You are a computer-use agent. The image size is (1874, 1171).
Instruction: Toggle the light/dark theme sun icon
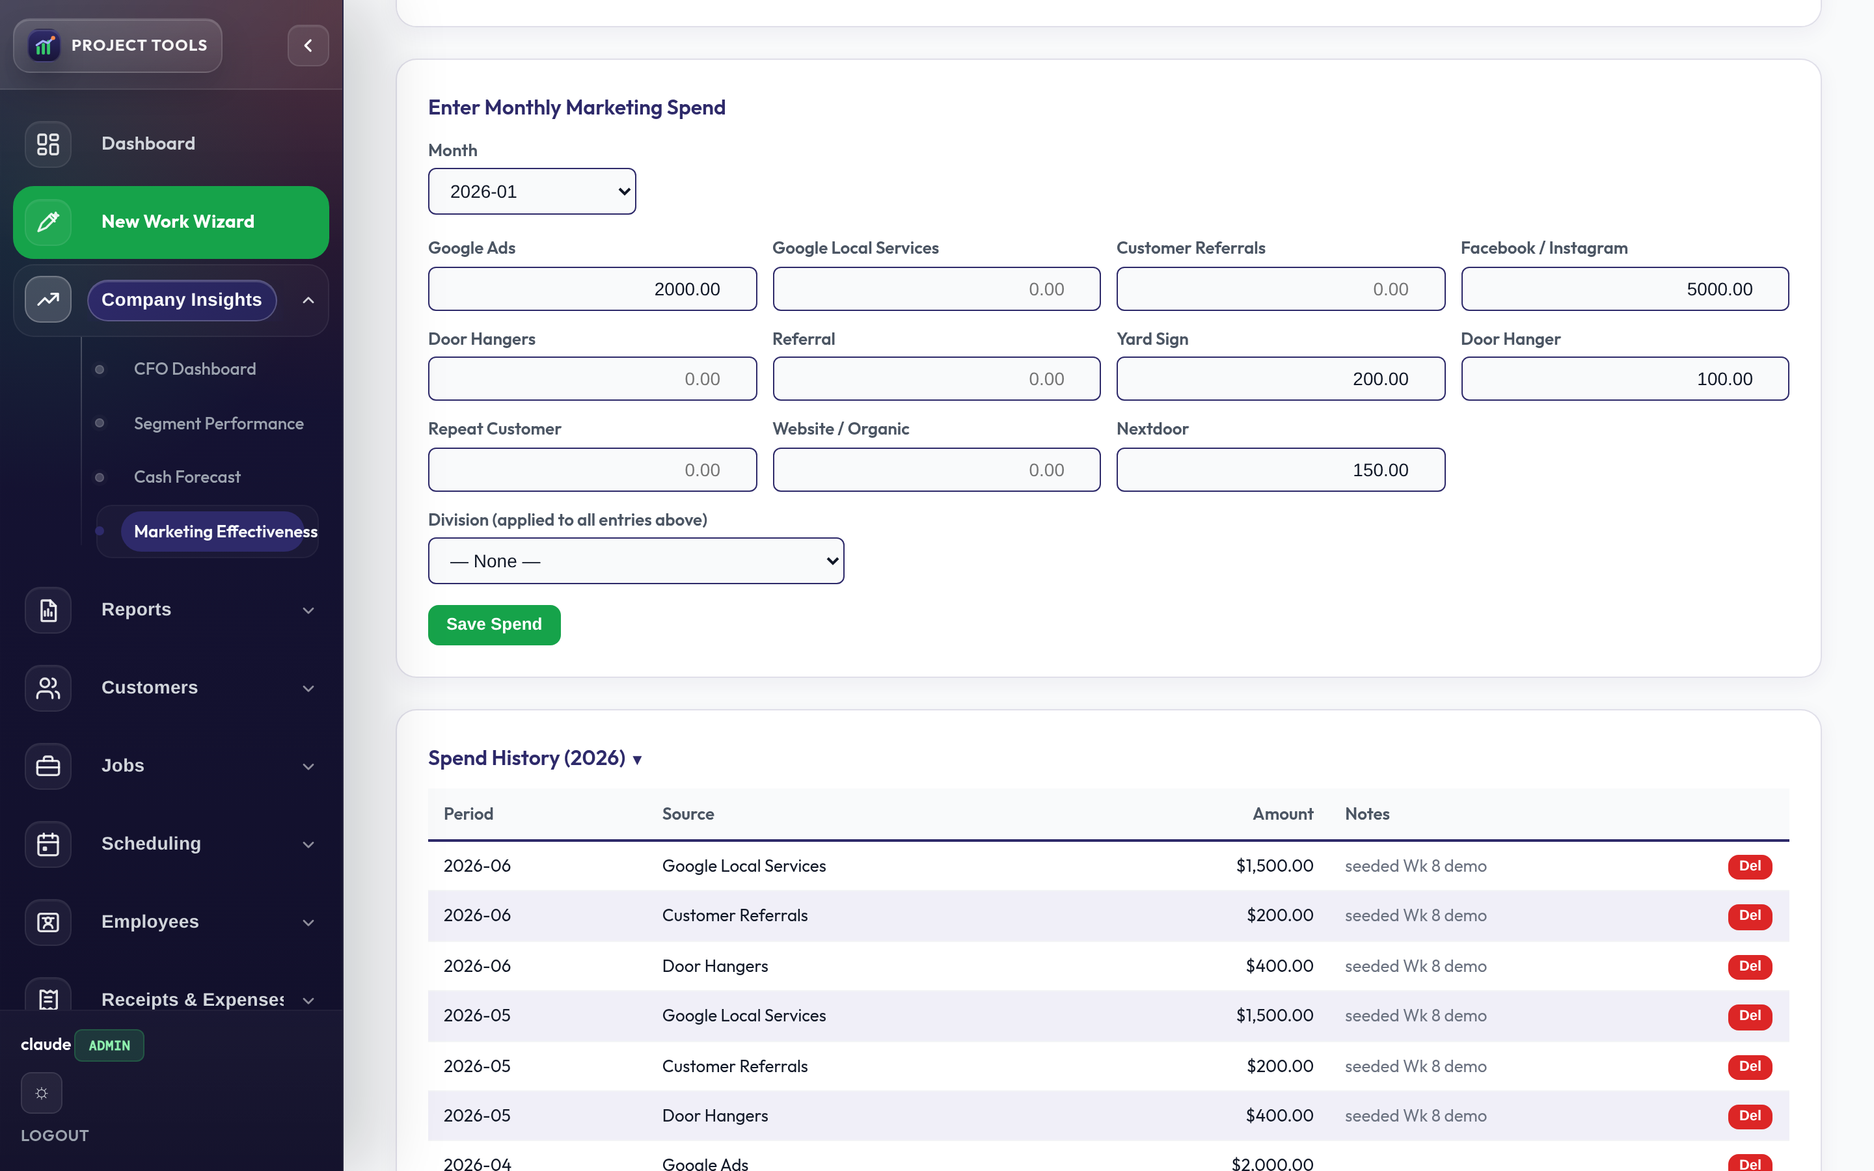click(42, 1093)
